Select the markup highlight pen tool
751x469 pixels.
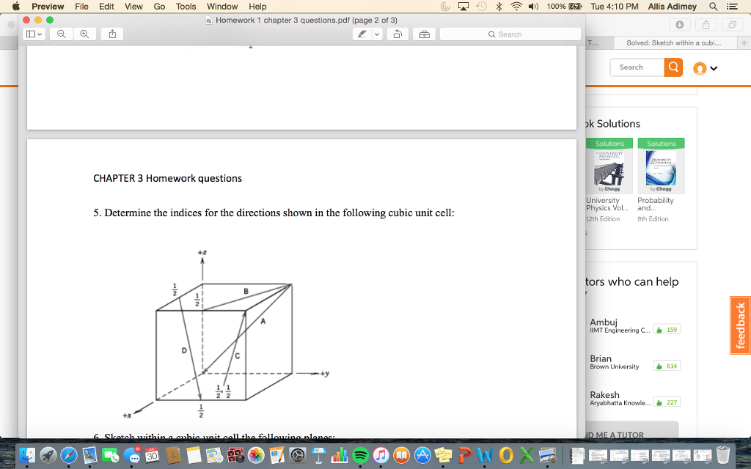362,34
